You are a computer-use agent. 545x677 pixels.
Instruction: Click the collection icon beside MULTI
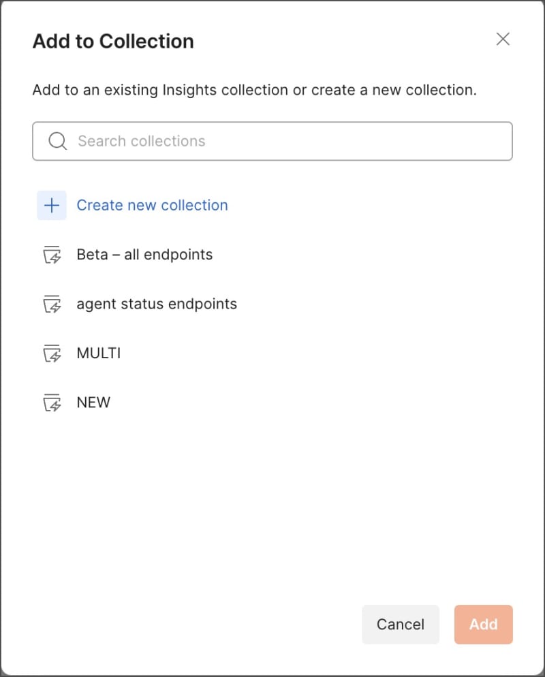coord(52,353)
